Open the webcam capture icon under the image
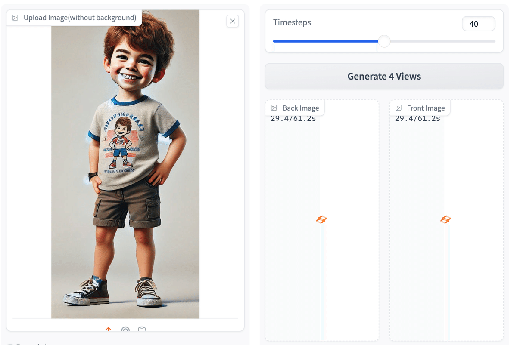This screenshot has height=345, width=517. click(x=125, y=330)
